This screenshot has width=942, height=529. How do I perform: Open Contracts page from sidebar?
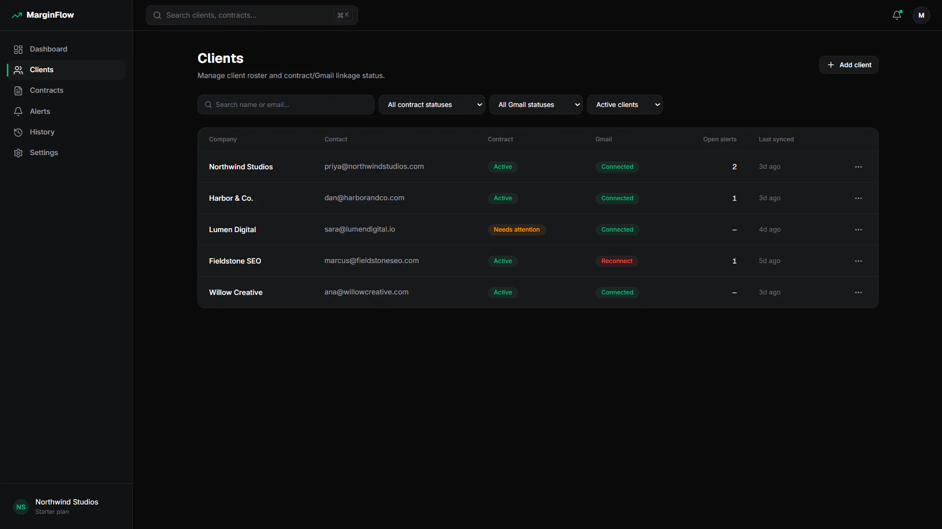(66, 91)
